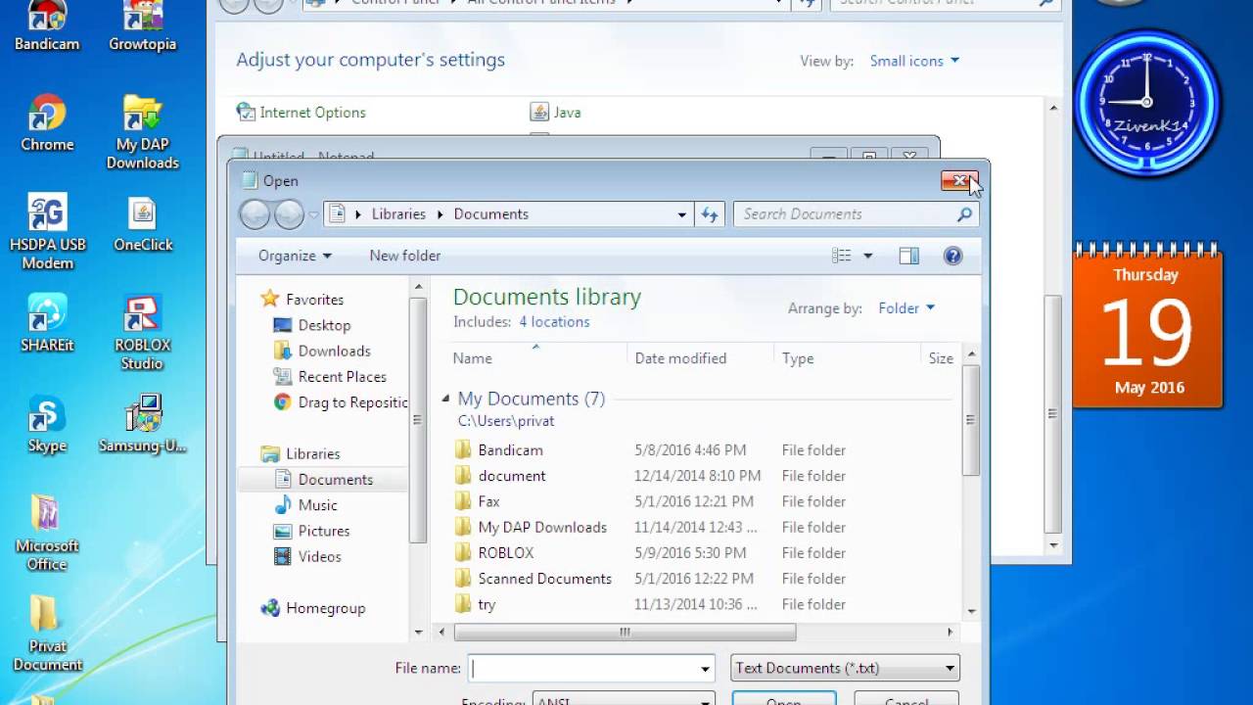Launch Skype desktop shortcut
This screenshot has height=705, width=1253.
[x=47, y=424]
